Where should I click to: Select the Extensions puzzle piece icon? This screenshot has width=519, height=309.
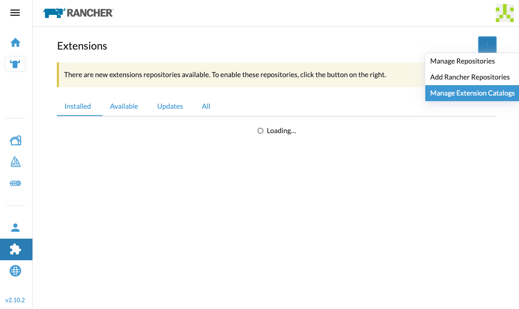[x=15, y=249]
